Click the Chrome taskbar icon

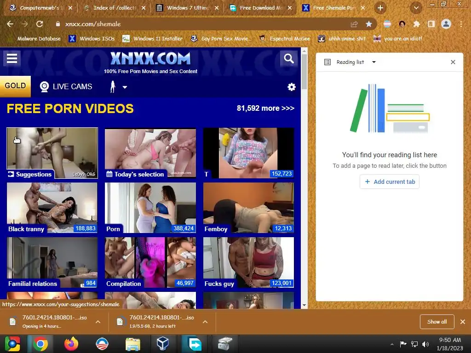(40, 344)
